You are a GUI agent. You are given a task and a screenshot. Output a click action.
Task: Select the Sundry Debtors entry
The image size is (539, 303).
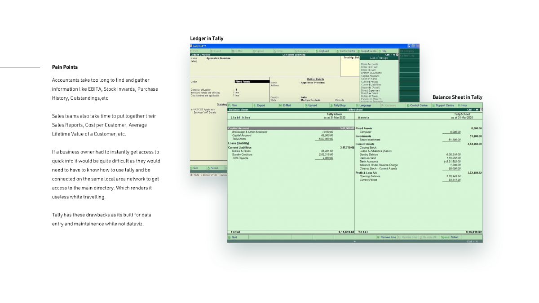(369, 154)
